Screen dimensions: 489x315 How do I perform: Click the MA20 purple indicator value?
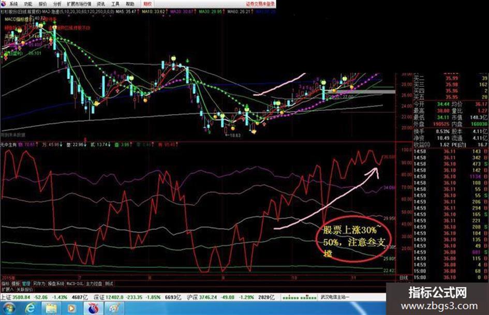pos(182,11)
